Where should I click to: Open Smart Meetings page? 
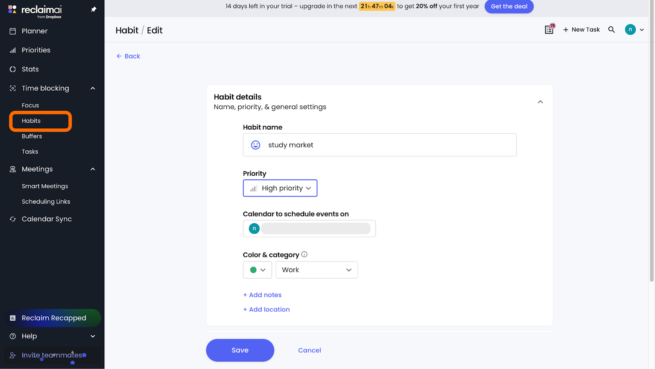[45, 186]
